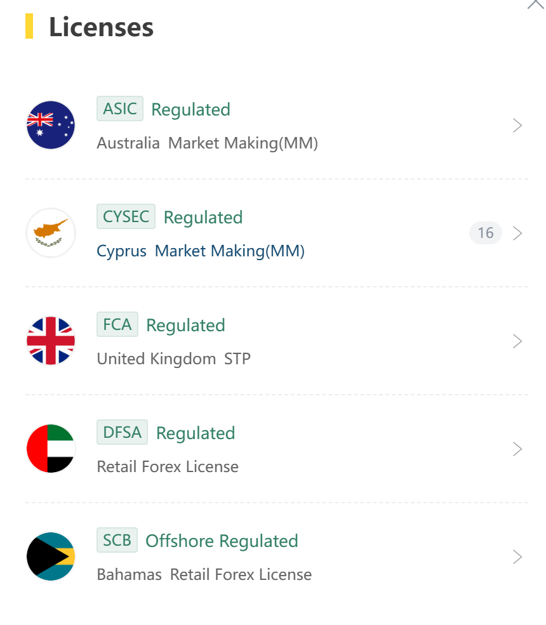This screenshot has width=546, height=625.
Task: Open the United Kingdom STP entry
Action: tap(174, 359)
